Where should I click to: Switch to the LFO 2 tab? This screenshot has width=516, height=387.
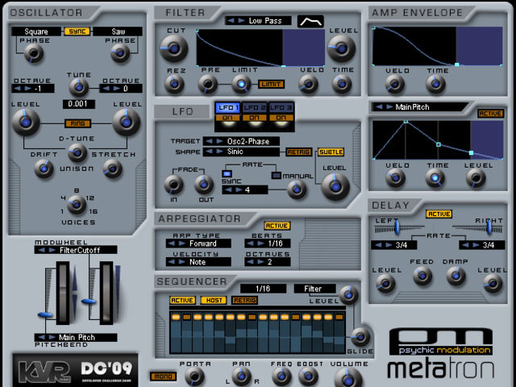255,107
